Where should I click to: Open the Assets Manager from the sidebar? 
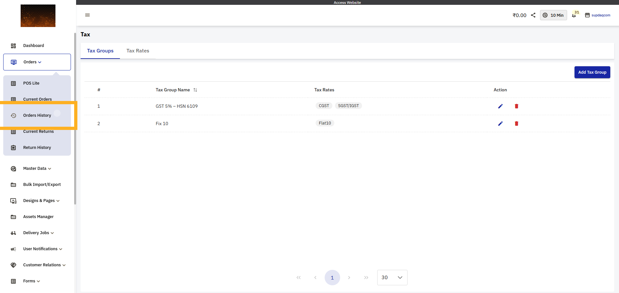click(x=38, y=216)
